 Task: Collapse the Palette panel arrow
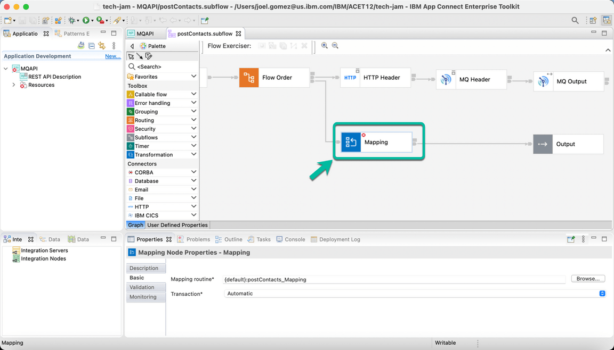[132, 46]
